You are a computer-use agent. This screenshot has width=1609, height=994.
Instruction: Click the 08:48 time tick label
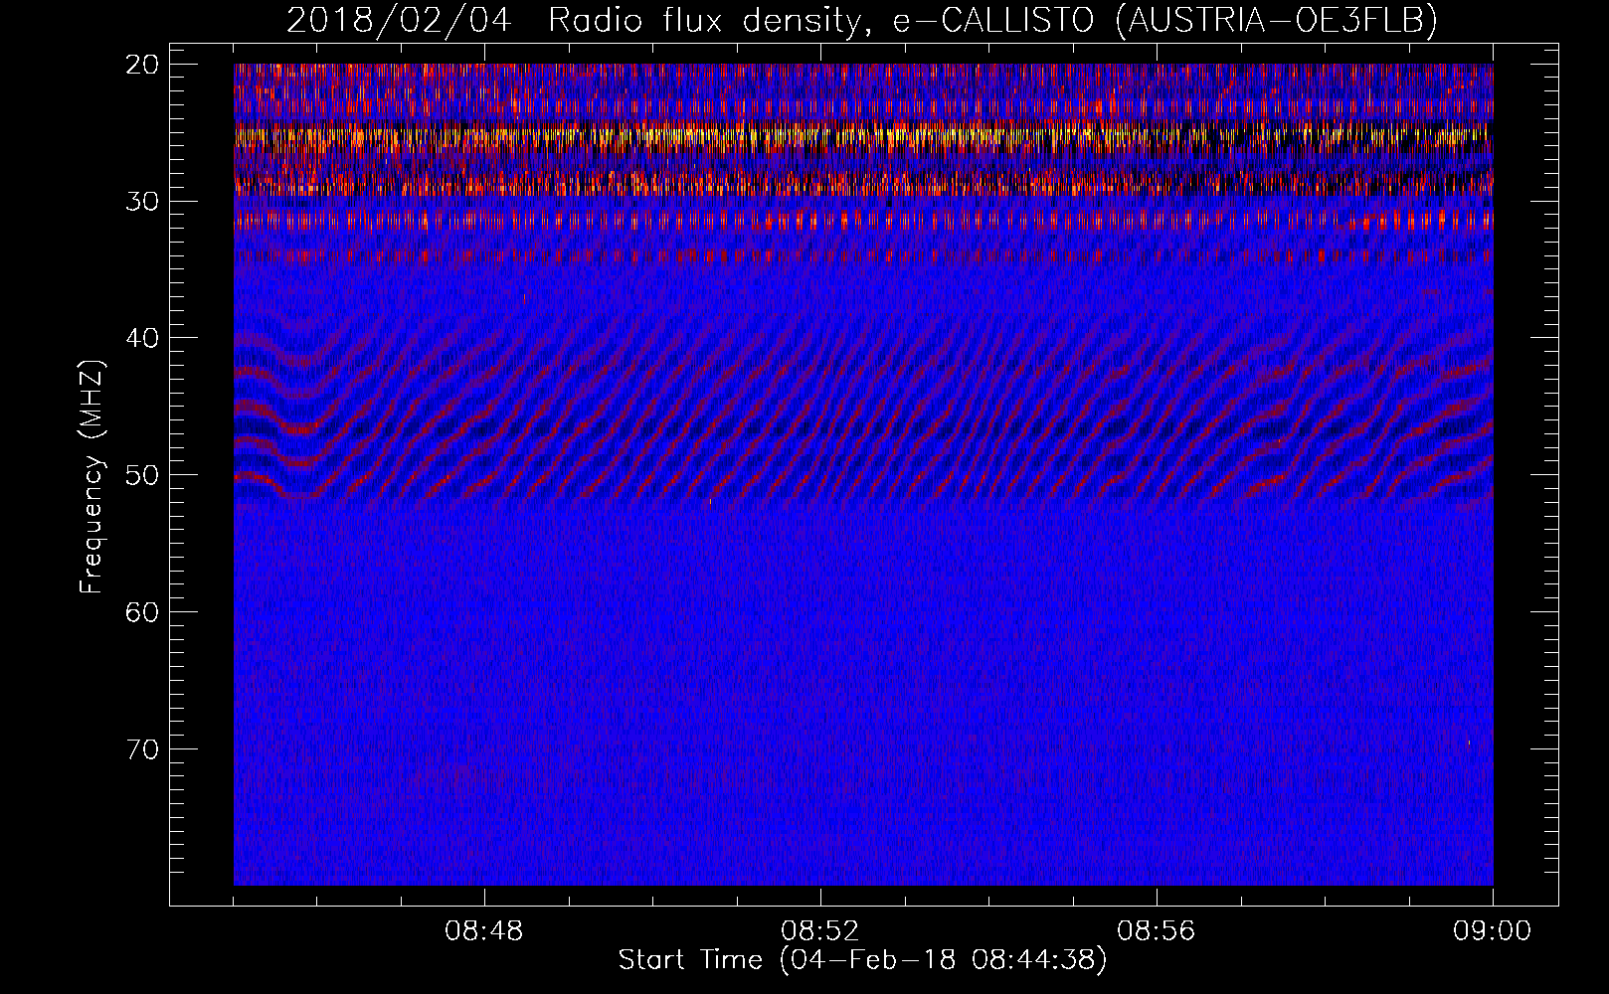484,931
